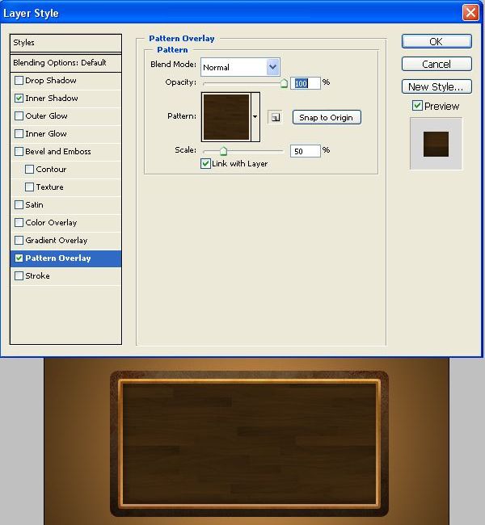Click the Opacity slider handle
Viewport: 485px width, 525px height.
tap(284, 82)
